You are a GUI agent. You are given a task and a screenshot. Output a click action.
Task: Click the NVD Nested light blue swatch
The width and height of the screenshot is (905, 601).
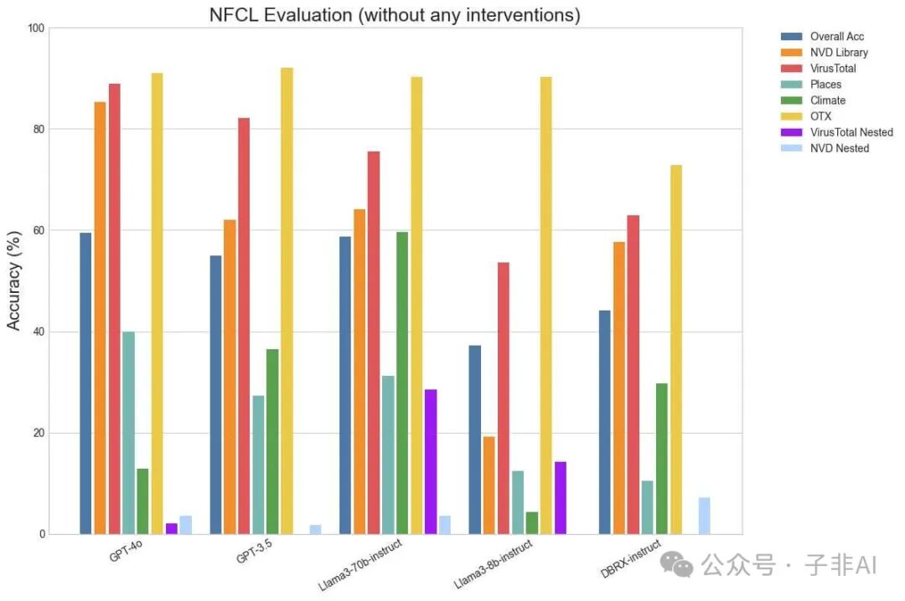(x=791, y=148)
